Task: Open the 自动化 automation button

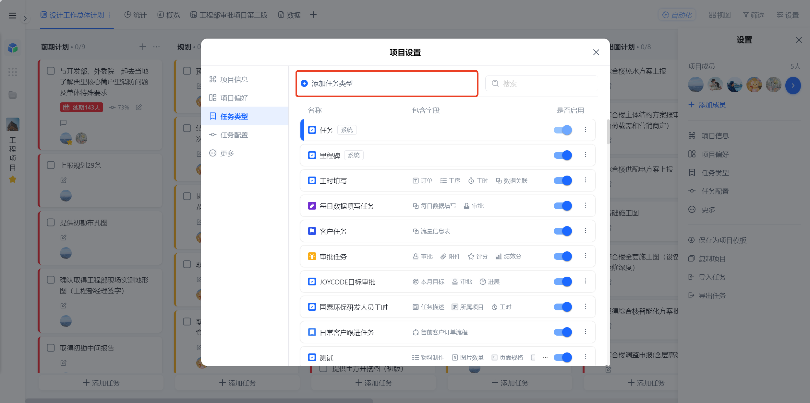Action: pyautogui.click(x=677, y=15)
